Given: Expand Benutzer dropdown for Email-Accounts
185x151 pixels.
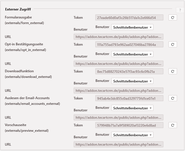Looking at the screenshot, I should tap(132, 108).
